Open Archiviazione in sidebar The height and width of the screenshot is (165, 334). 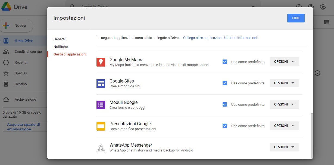click(23, 100)
